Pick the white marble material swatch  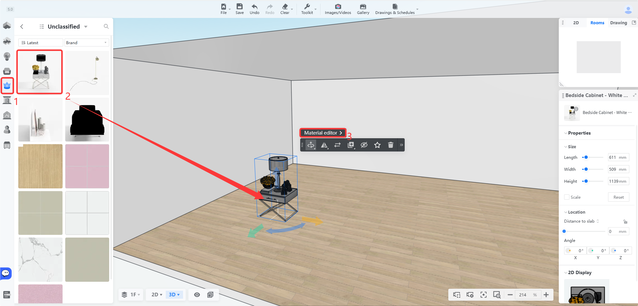pos(40,259)
